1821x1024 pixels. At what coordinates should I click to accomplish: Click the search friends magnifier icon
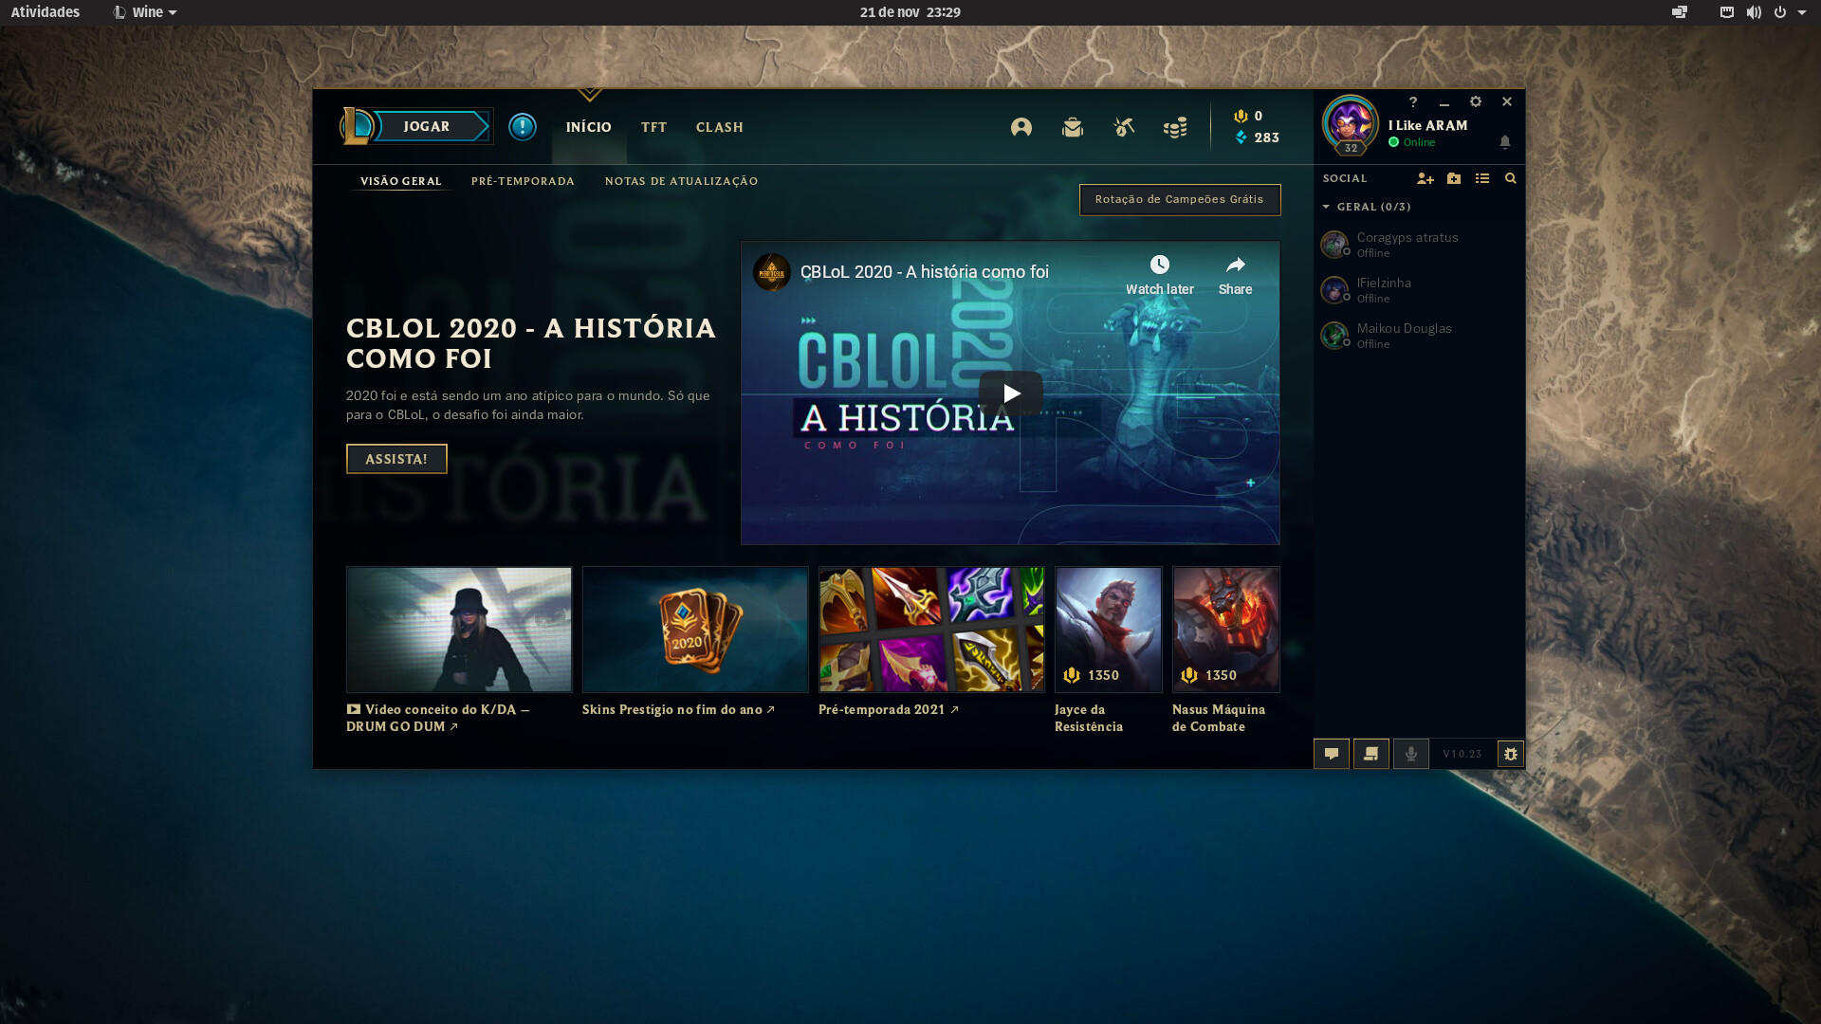(x=1511, y=178)
